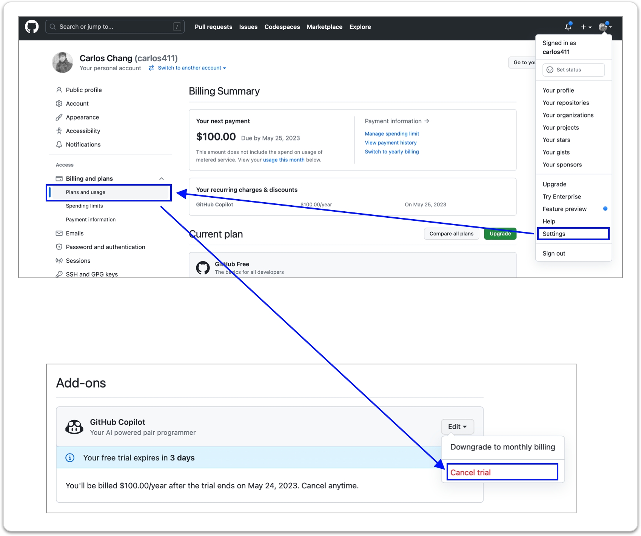641x536 pixels.
Task: Choose Cancel trial in Edit menu
Action: coord(470,472)
